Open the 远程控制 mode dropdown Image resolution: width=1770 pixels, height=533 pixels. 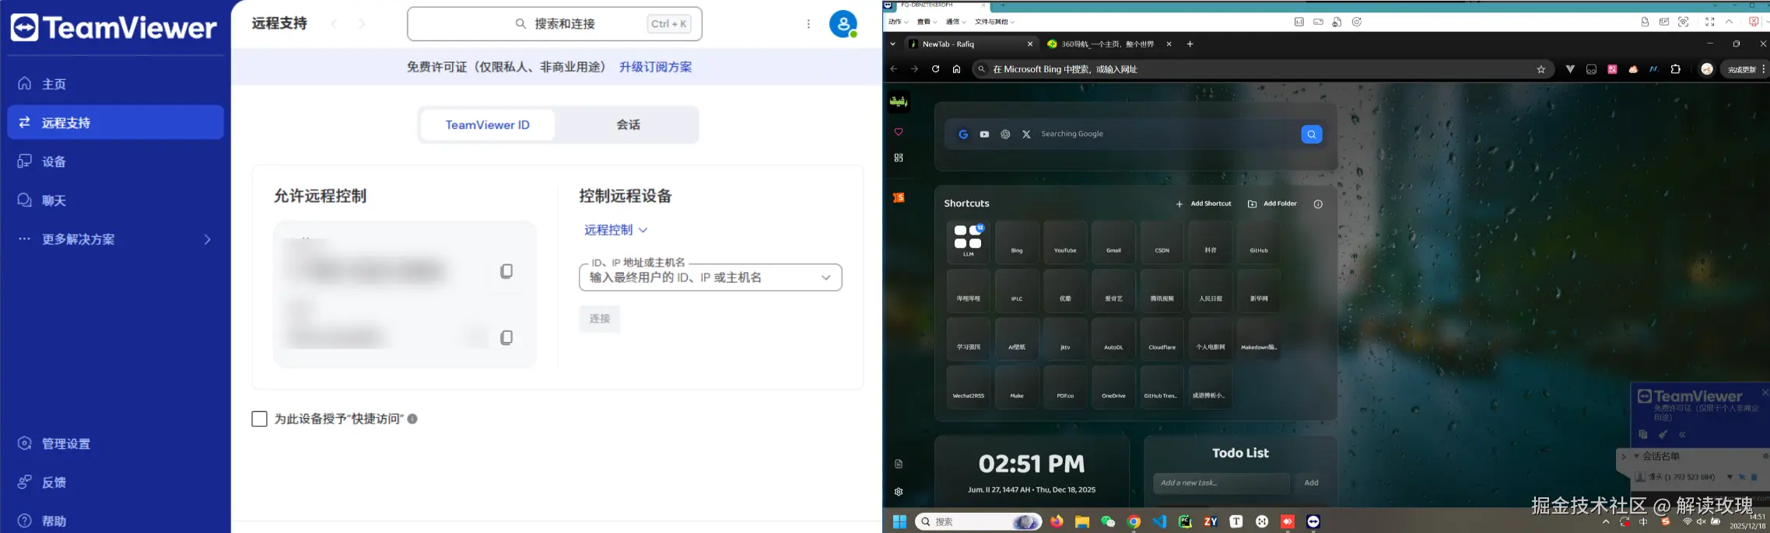615,230
